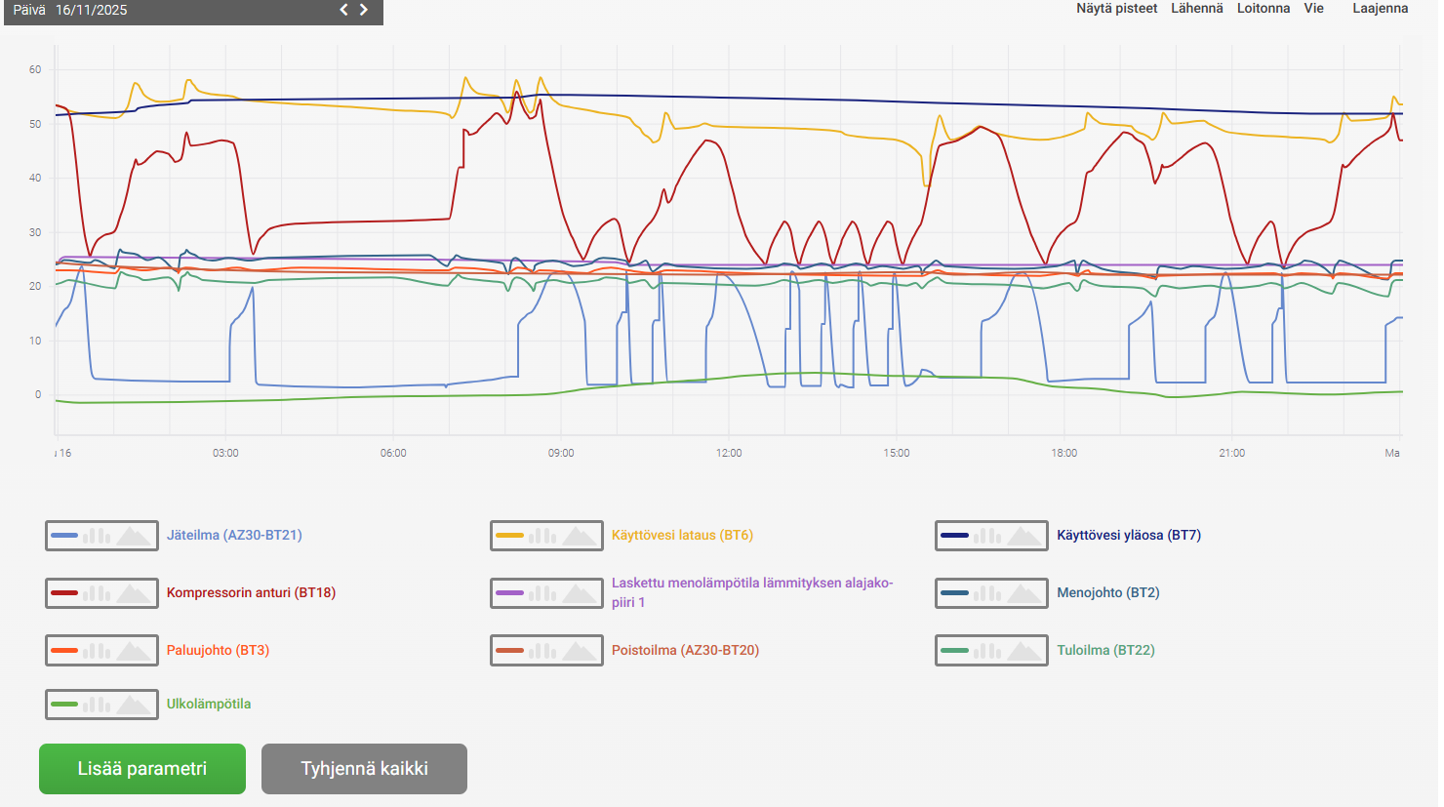Screen dimensions: 1444x807
Task: Select bar chart icon for Poistoilma (AZ30-BT20)
Action: tap(541, 651)
